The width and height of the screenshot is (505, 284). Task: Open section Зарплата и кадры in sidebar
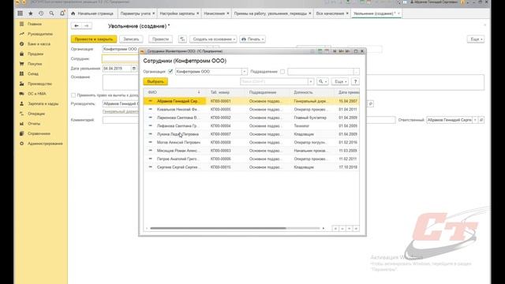tap(43, 103)
